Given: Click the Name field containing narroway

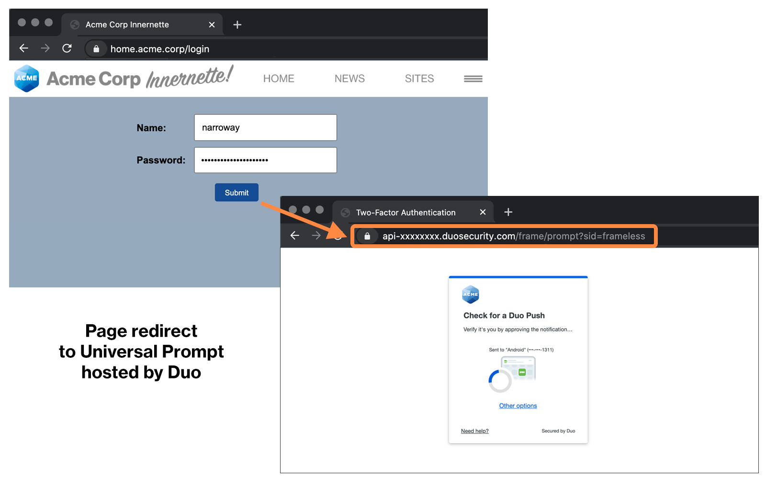Looking at the screenshot, I should tap(265, 127).
